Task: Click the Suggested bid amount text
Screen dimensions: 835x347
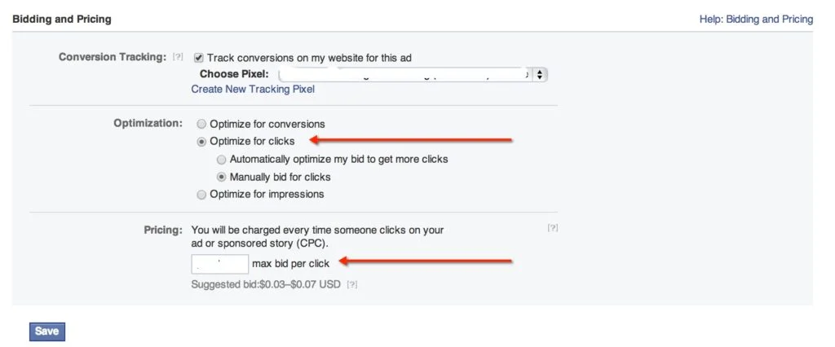Action: tap(266, 284)
